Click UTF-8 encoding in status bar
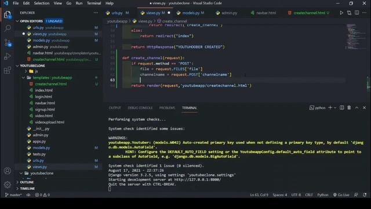This screenshot has width=371, height=209. tap(296, 195)
